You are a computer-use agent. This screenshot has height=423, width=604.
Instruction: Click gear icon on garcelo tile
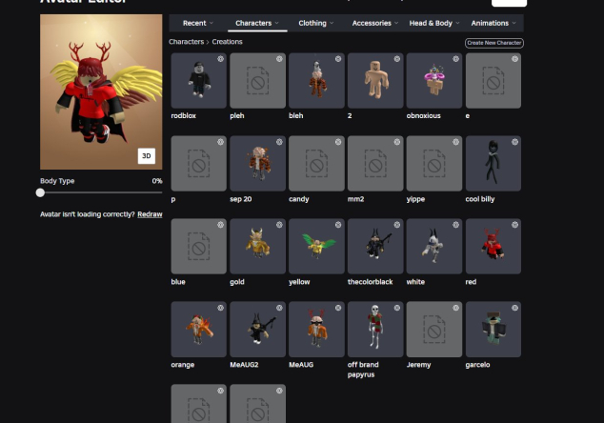coord(515,308)
